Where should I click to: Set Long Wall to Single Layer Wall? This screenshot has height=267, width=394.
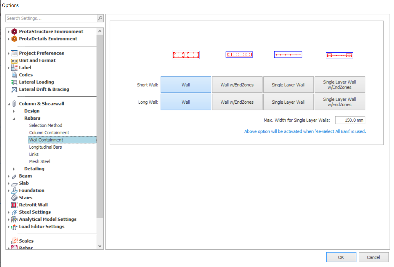[x=288, y=102]
